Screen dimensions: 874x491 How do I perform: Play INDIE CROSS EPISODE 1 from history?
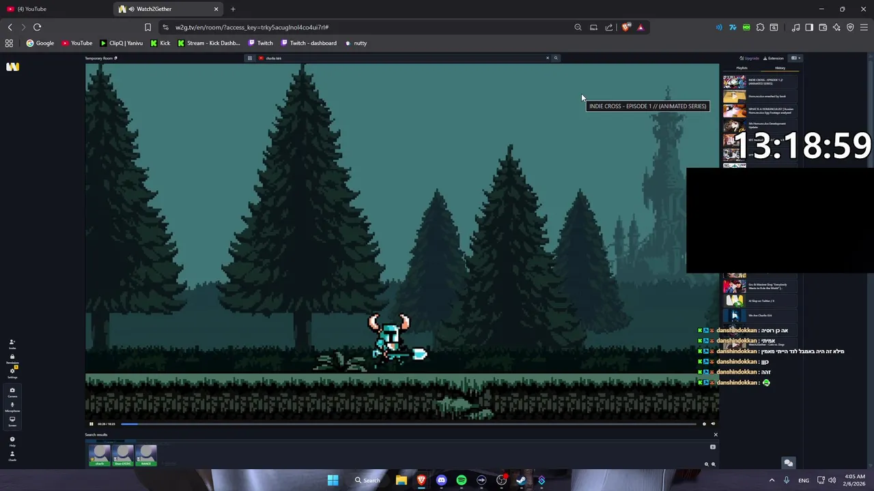coord(760,82)
